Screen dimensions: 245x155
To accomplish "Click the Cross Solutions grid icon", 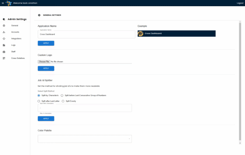I will [x=4, y=58].
